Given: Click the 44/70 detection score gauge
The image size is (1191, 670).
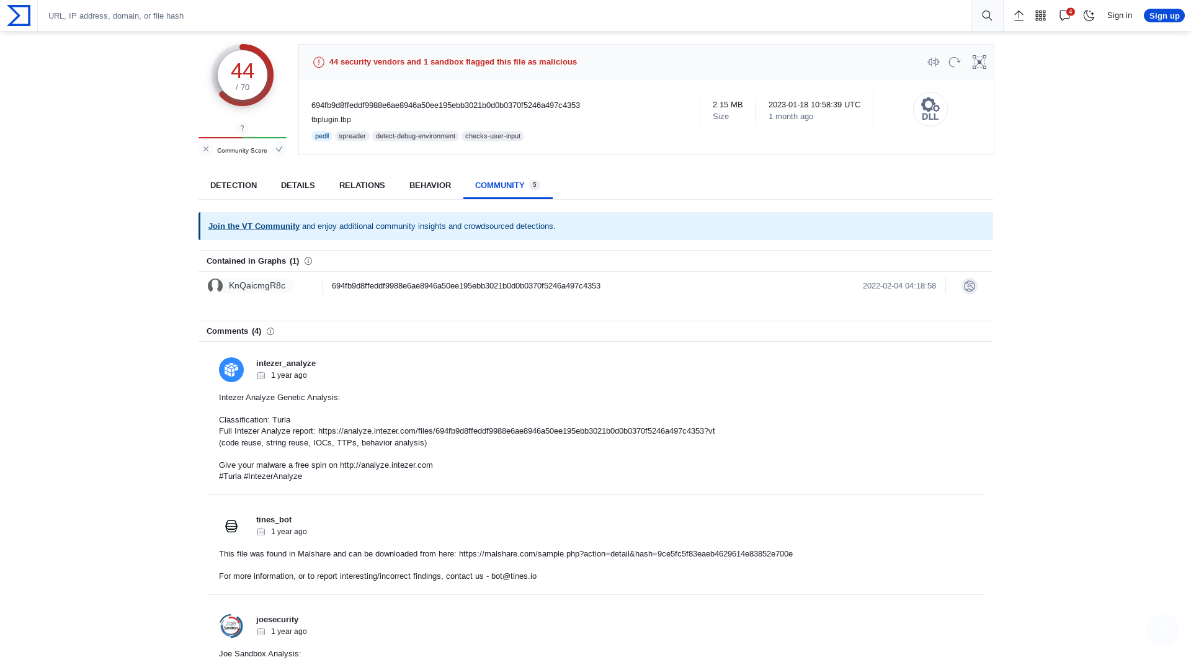Looking at the screenshot, I should [243, 75].
